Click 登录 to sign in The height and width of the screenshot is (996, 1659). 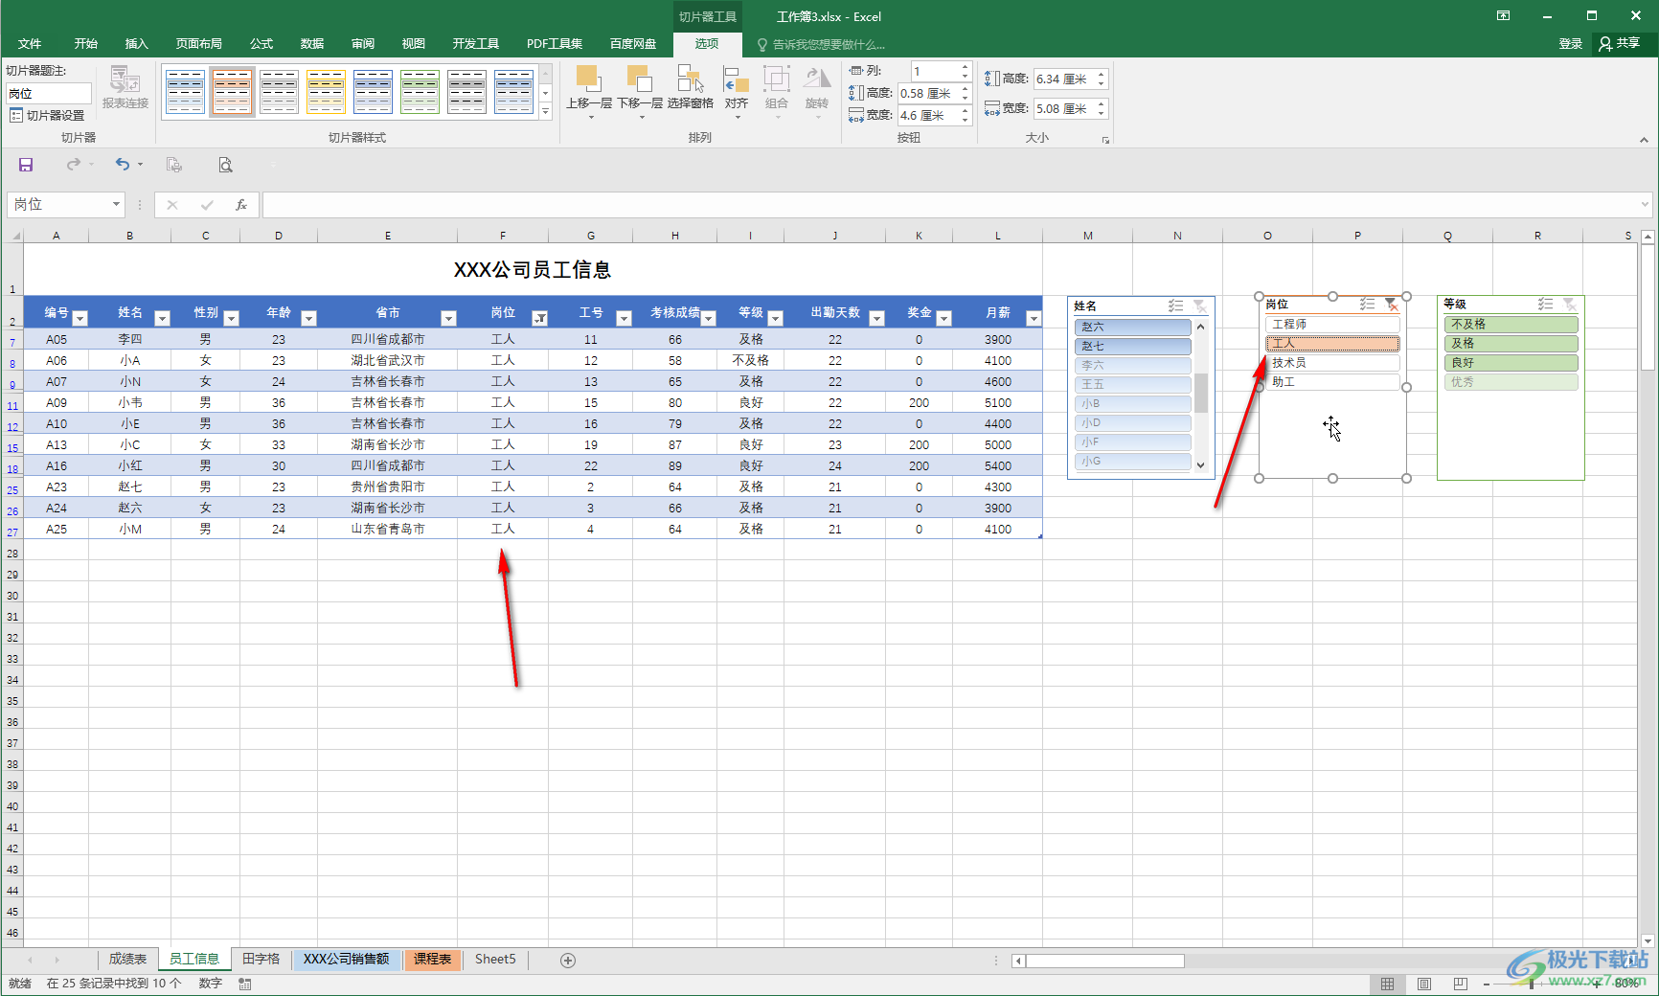click(x=1571, y=44)
